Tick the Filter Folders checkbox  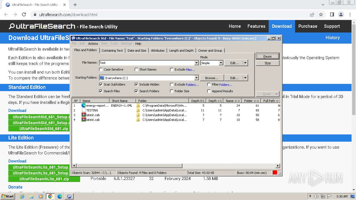[209, 84]
